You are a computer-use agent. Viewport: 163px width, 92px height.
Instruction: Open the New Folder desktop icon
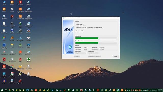(x=4, y=24)
